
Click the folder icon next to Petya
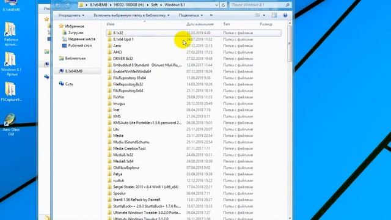[x=109, y=174]
